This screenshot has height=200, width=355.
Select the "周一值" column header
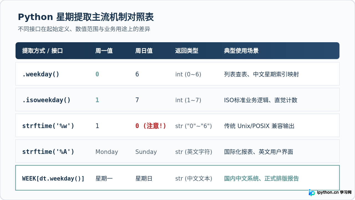[x=104, y=51]
